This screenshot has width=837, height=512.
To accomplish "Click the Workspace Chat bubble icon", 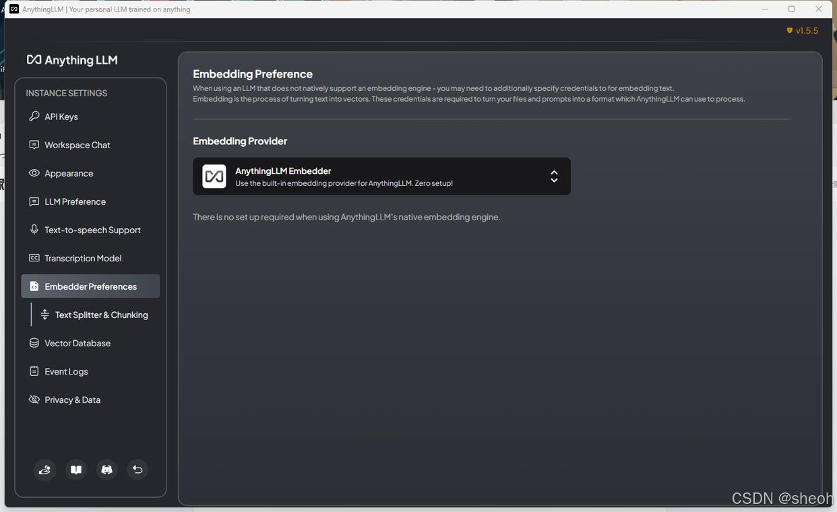I will click(x=34, y=145).
